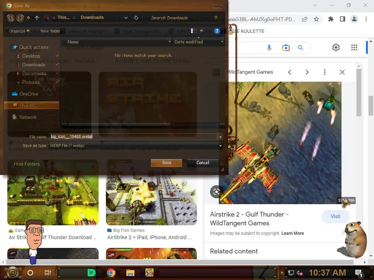Image resolution: width=374 pixels, height=280 pixels.
Task: Open Task View on taskbar
Action: (x=48, y=272)
